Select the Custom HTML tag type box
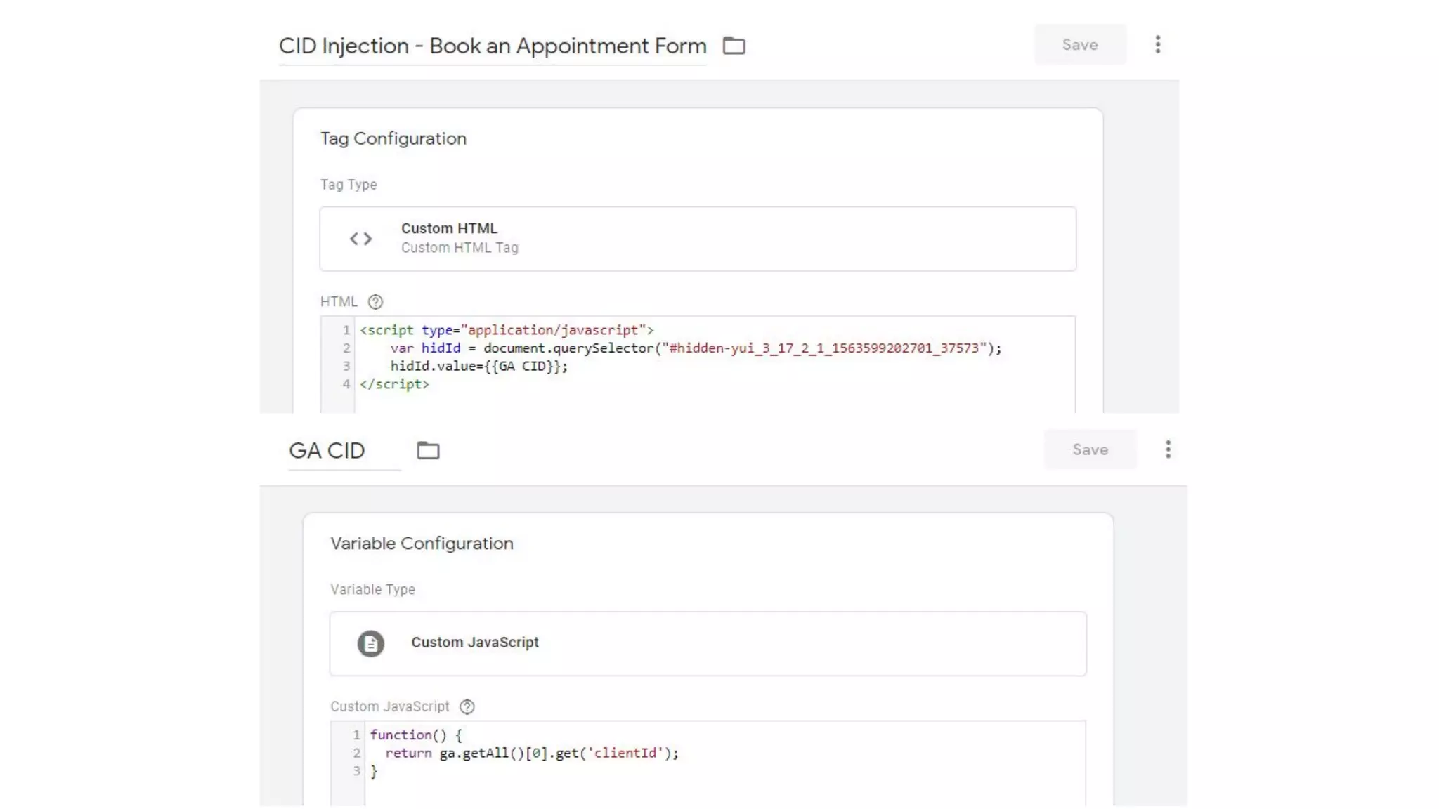The width and height of the screenshot is (1439, 809). pos(697,239)
